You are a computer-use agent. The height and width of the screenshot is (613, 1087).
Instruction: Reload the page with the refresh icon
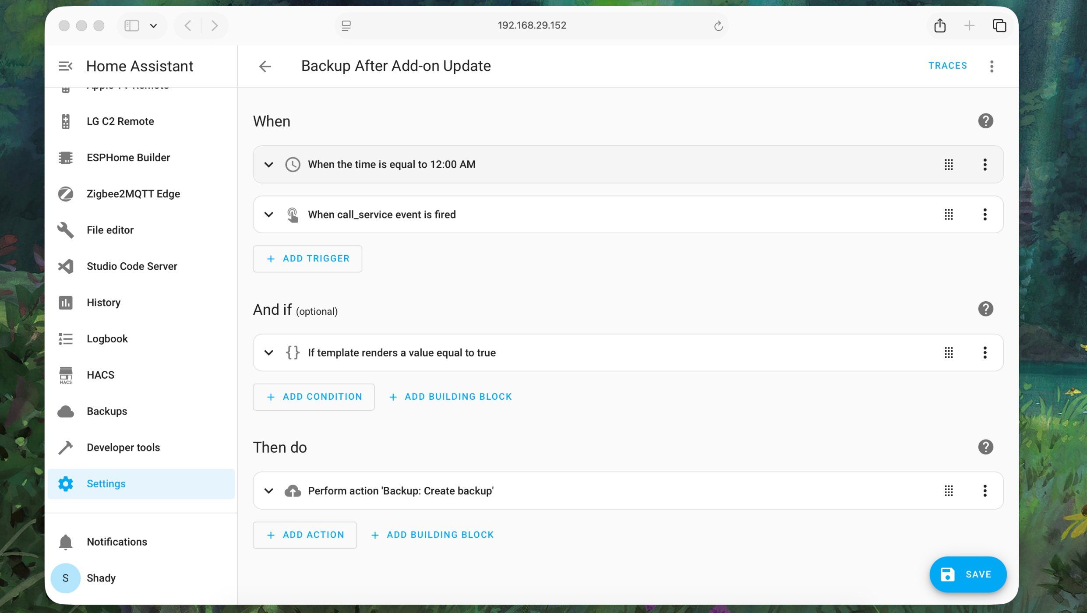(718, 26)
